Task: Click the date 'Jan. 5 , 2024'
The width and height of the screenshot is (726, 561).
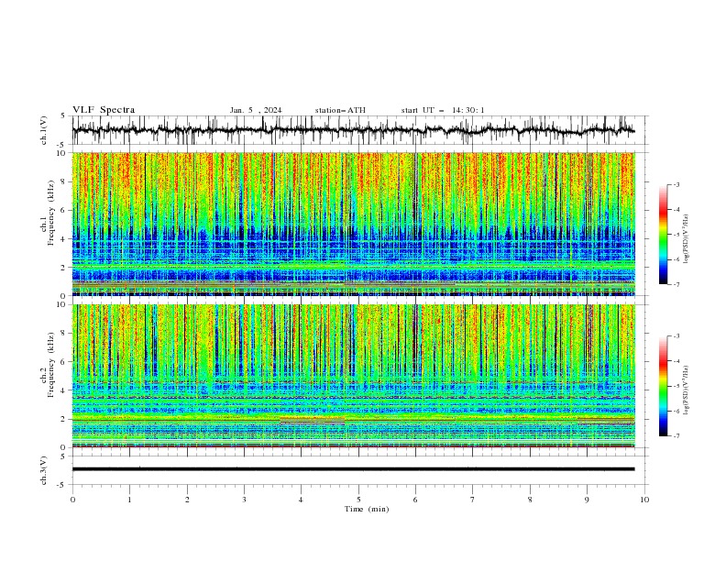Action: point(256,110)
